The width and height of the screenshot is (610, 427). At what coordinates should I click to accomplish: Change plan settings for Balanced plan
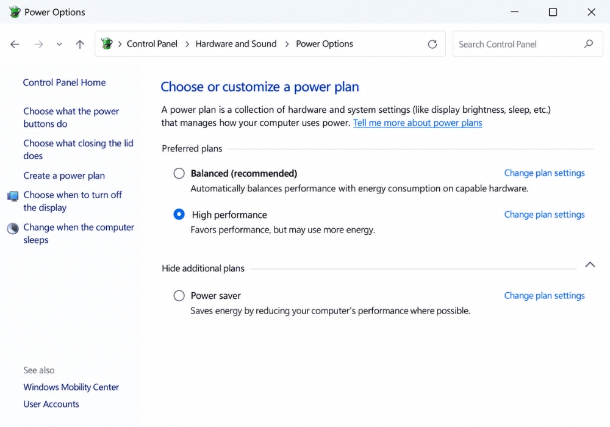click(544, 173)
